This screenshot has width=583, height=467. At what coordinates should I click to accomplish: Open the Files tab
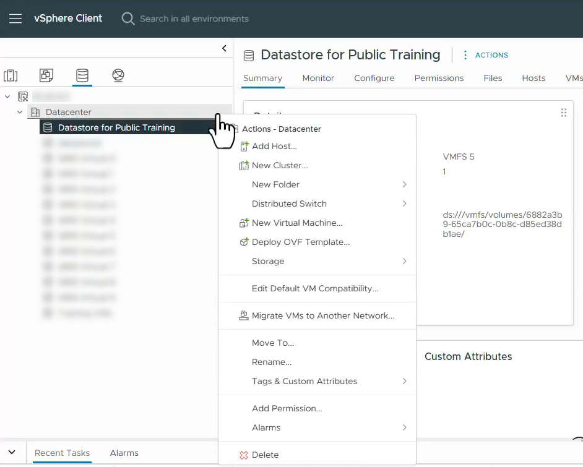coord(493,78)
